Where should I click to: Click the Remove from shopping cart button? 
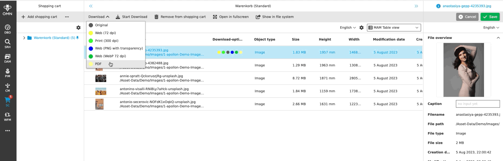pyautogui.click(x=180, y=17)
